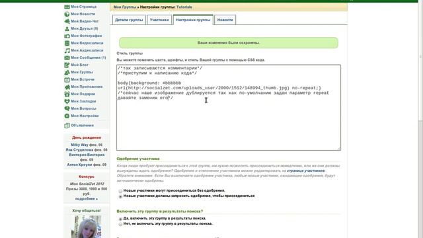The width and height of the screenshot is (423, 238).
Task: Click the Мои Аудиозаписи music note icon
Action: 67,50
